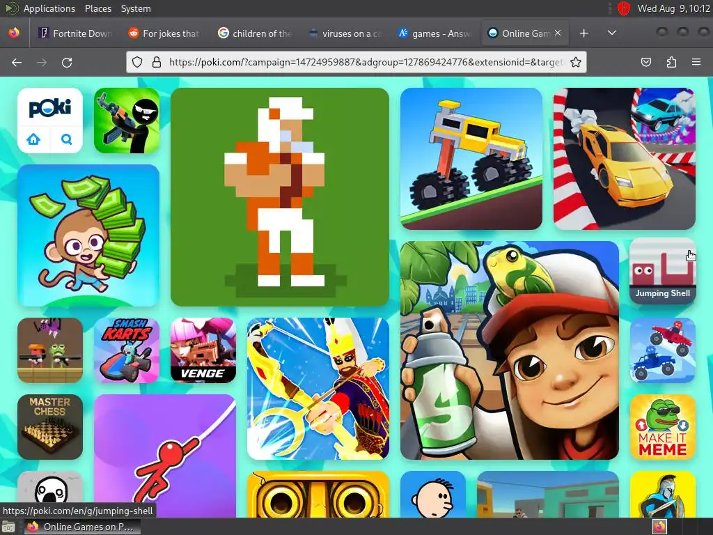Screen dimensions: 713x535
Task: Click the Firefox logo beside tabs
Action: pyautogui.click(x=14, y=33)
